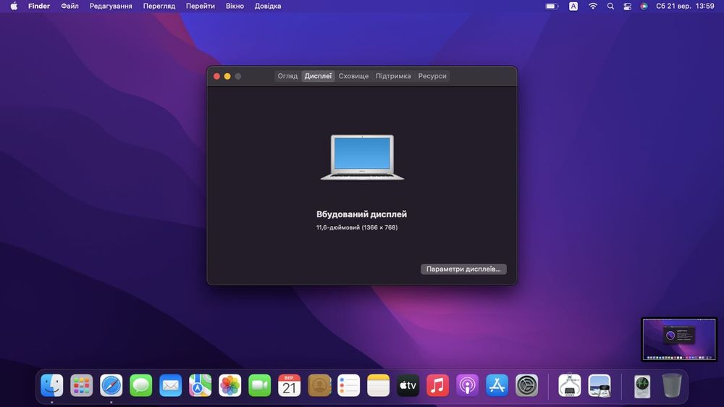Click the date and time clock

coord(685,6)
